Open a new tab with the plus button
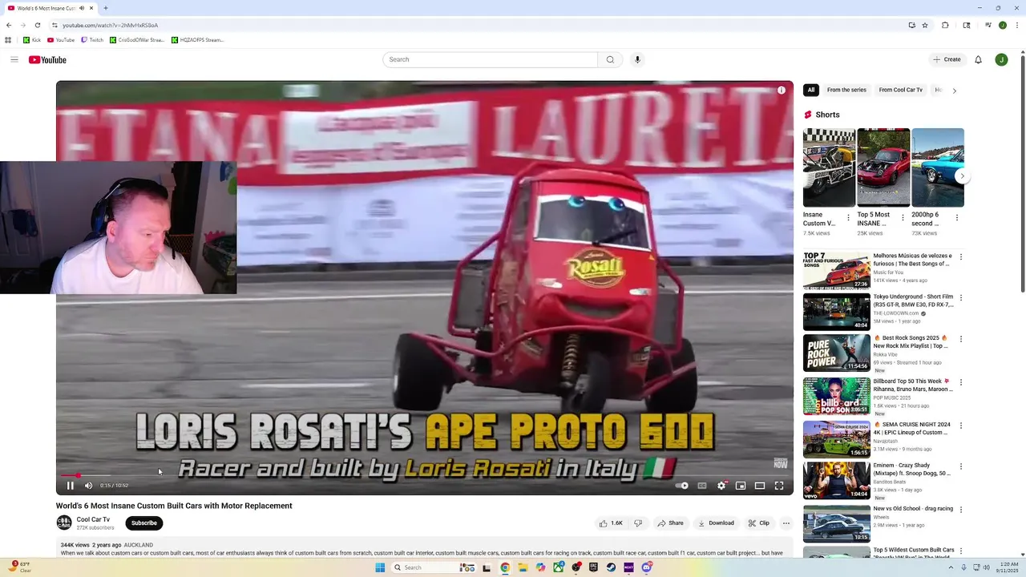1026x577 pixels. pos(105,8)
